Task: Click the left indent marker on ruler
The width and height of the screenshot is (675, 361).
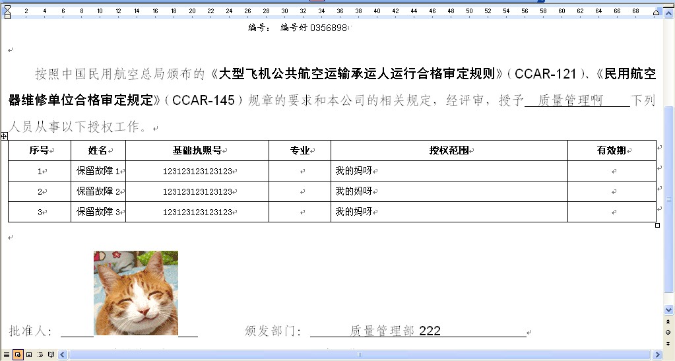Action: click(x=7, y=12)
